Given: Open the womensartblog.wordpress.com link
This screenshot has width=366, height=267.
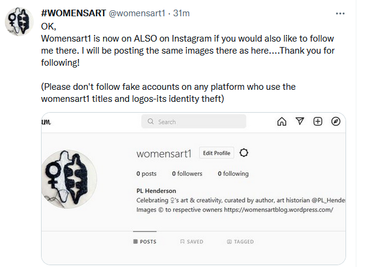Looking at the screenshot, I should tap(279, 210).
